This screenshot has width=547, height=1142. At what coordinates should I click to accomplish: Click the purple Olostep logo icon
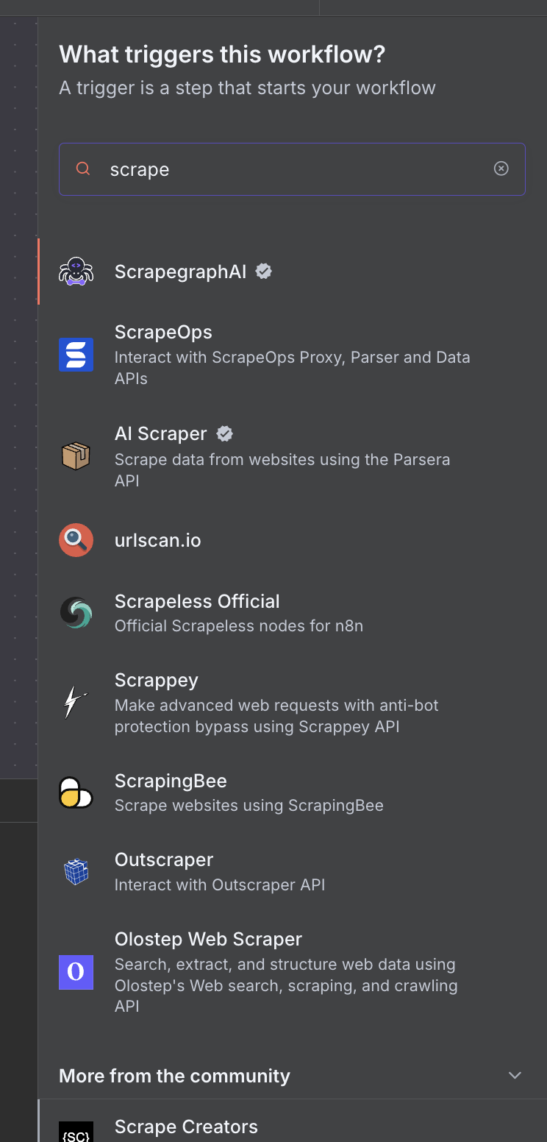tap(76, 972)
